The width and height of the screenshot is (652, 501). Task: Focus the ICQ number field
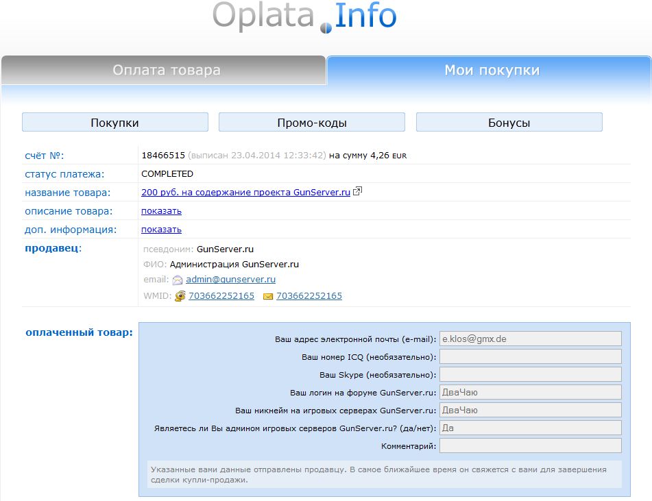click(530, 356)
